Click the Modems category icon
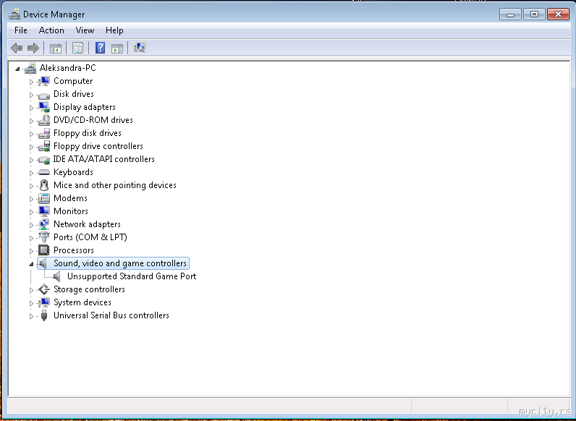The image size is (576, 421). pos(44,198)
